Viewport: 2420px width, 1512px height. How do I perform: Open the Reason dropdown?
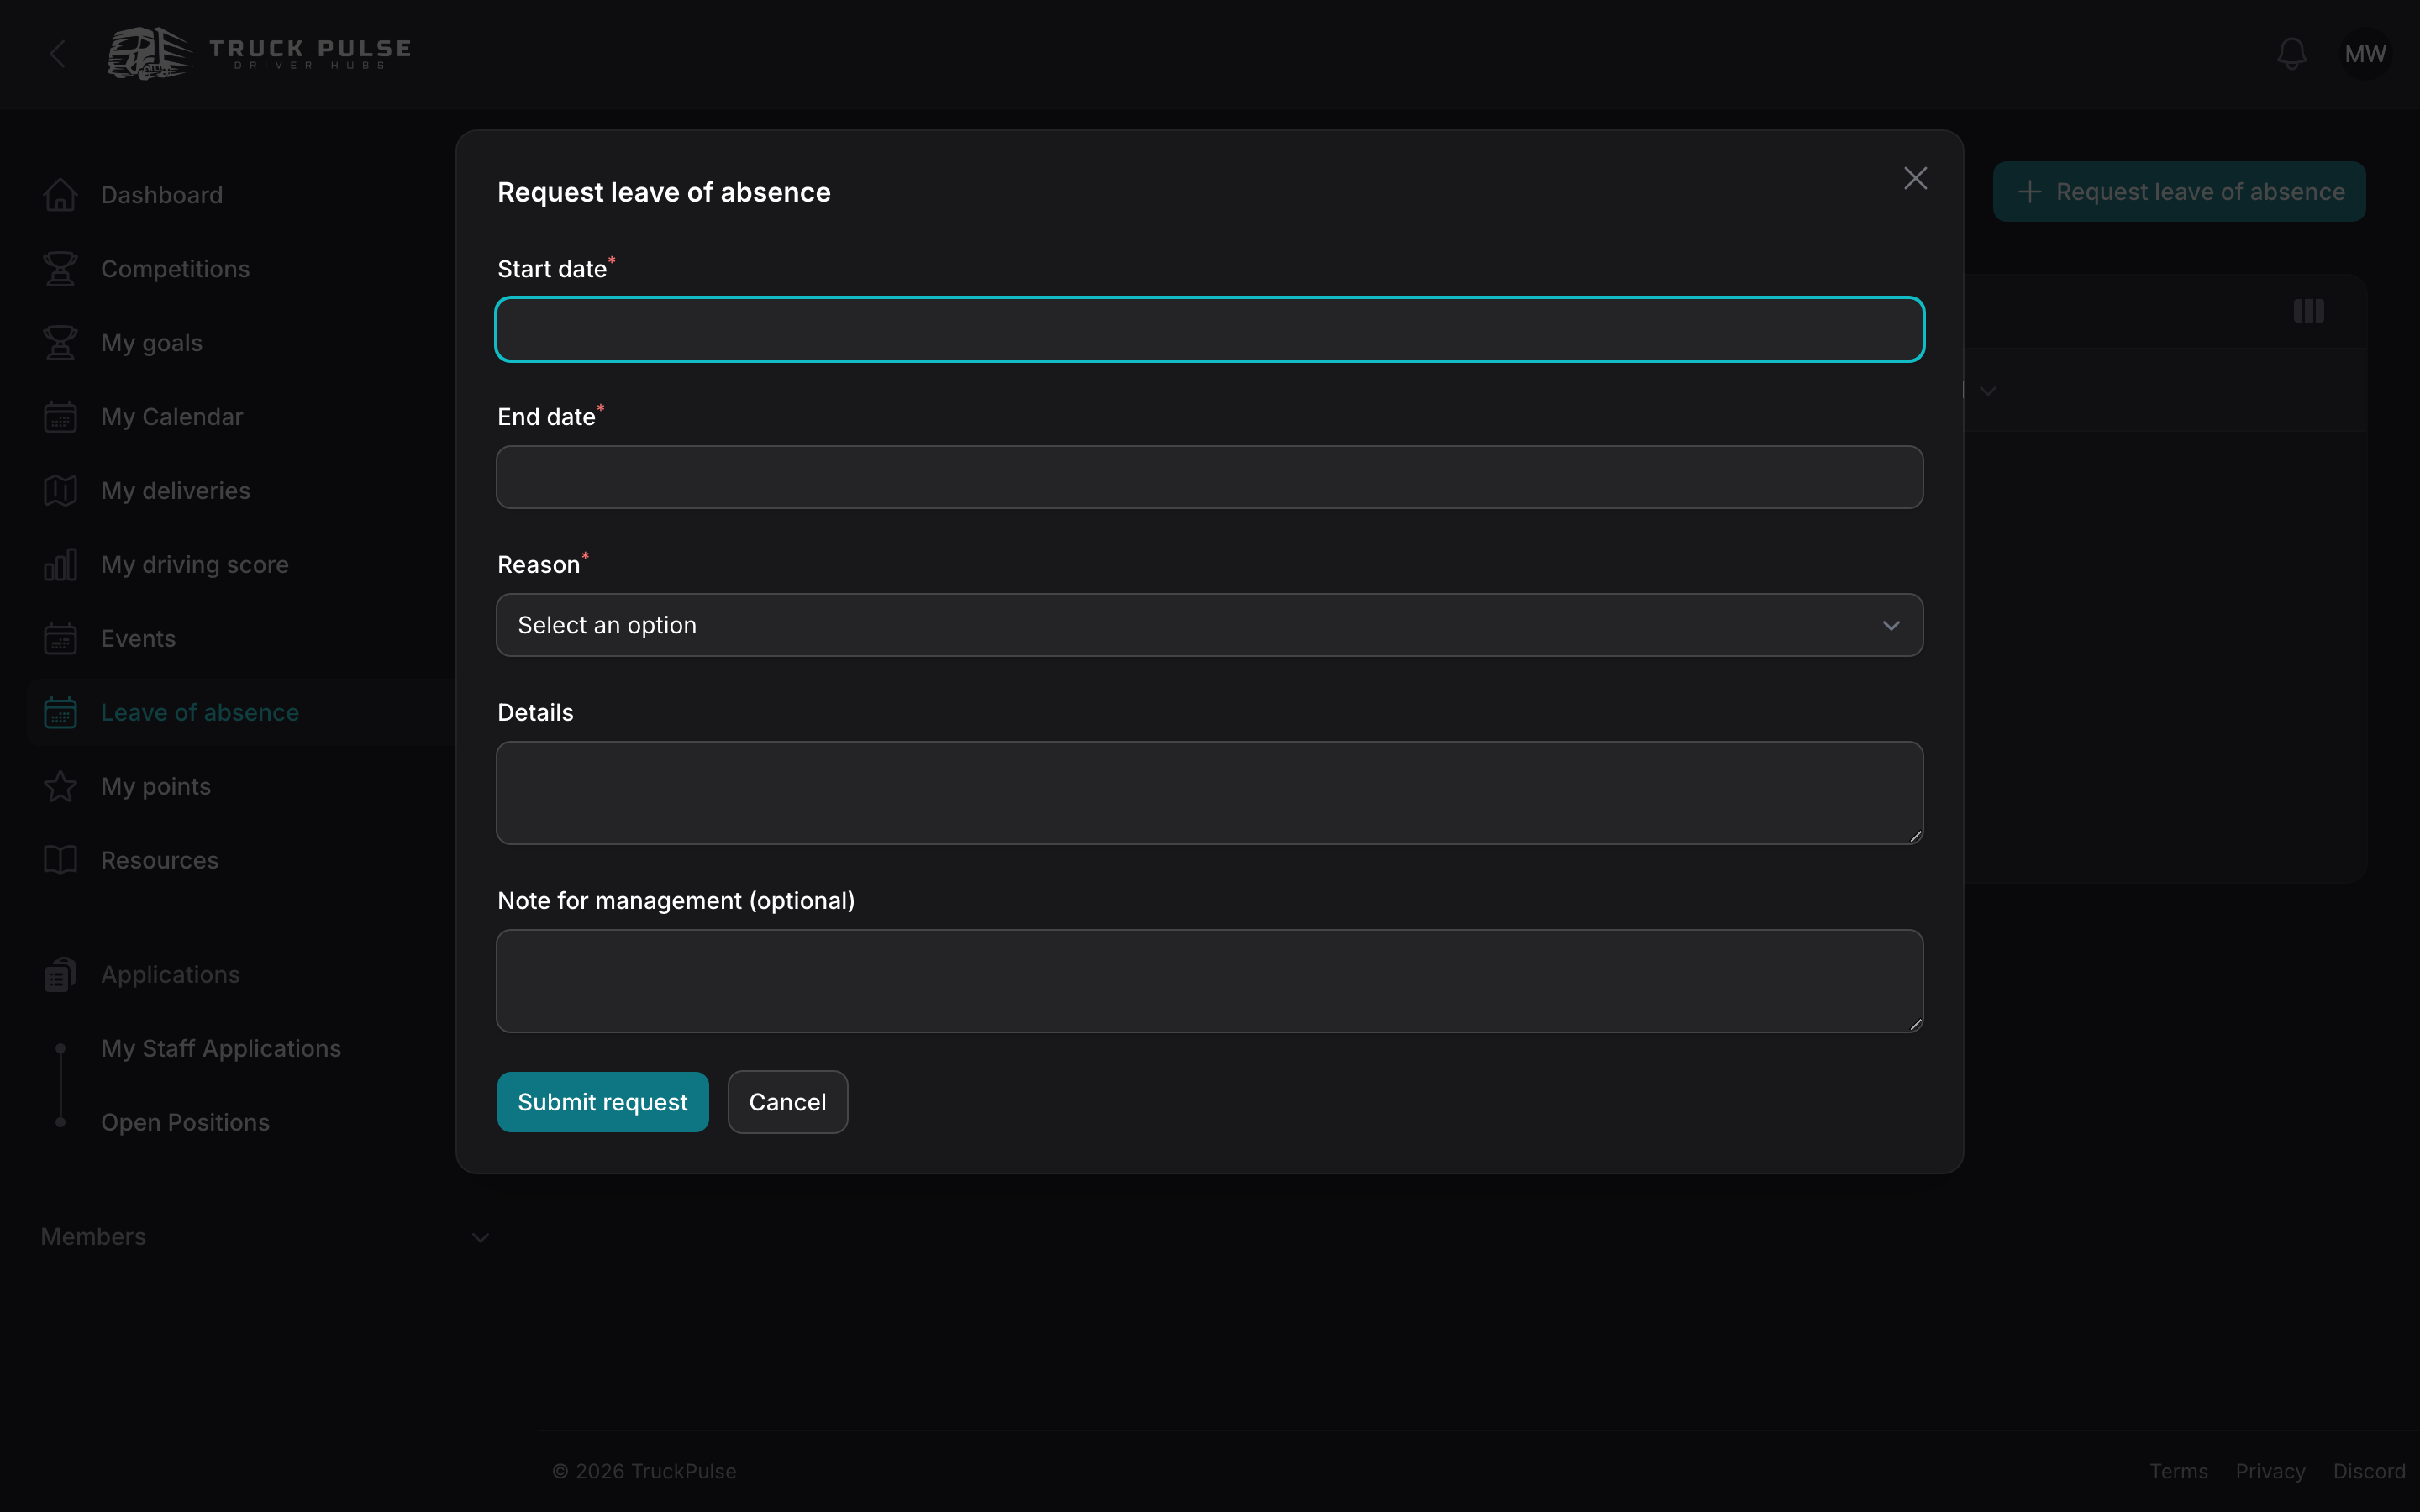coord(1209,625)
